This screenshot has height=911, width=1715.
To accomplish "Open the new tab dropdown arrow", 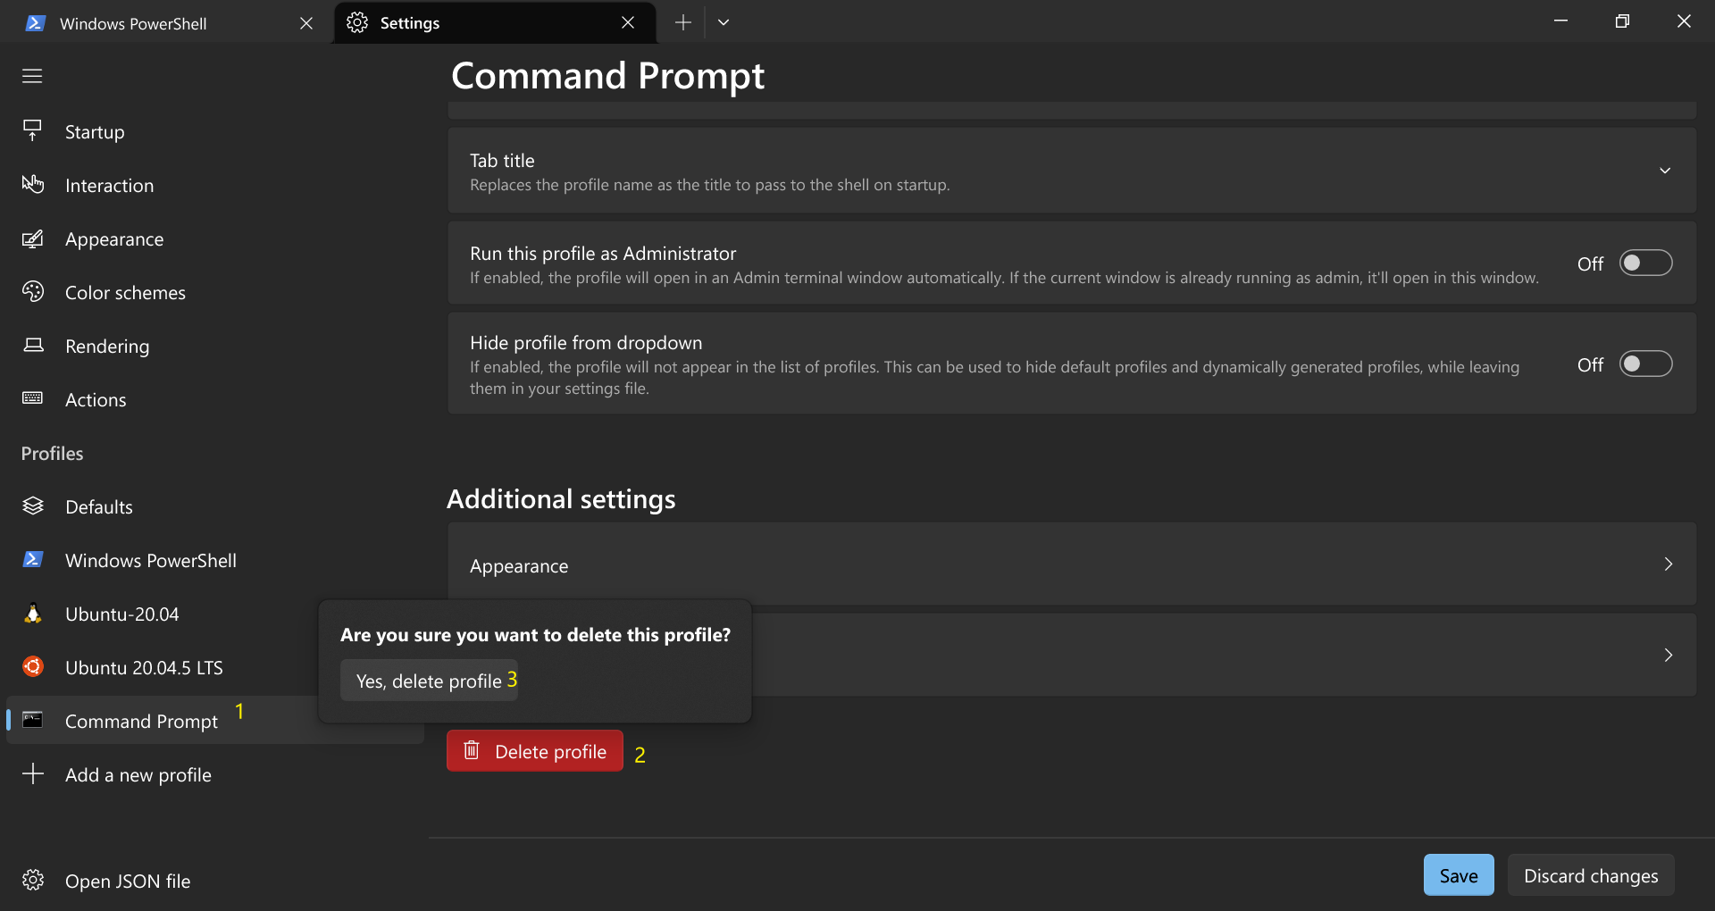I will tap(724, 22).
